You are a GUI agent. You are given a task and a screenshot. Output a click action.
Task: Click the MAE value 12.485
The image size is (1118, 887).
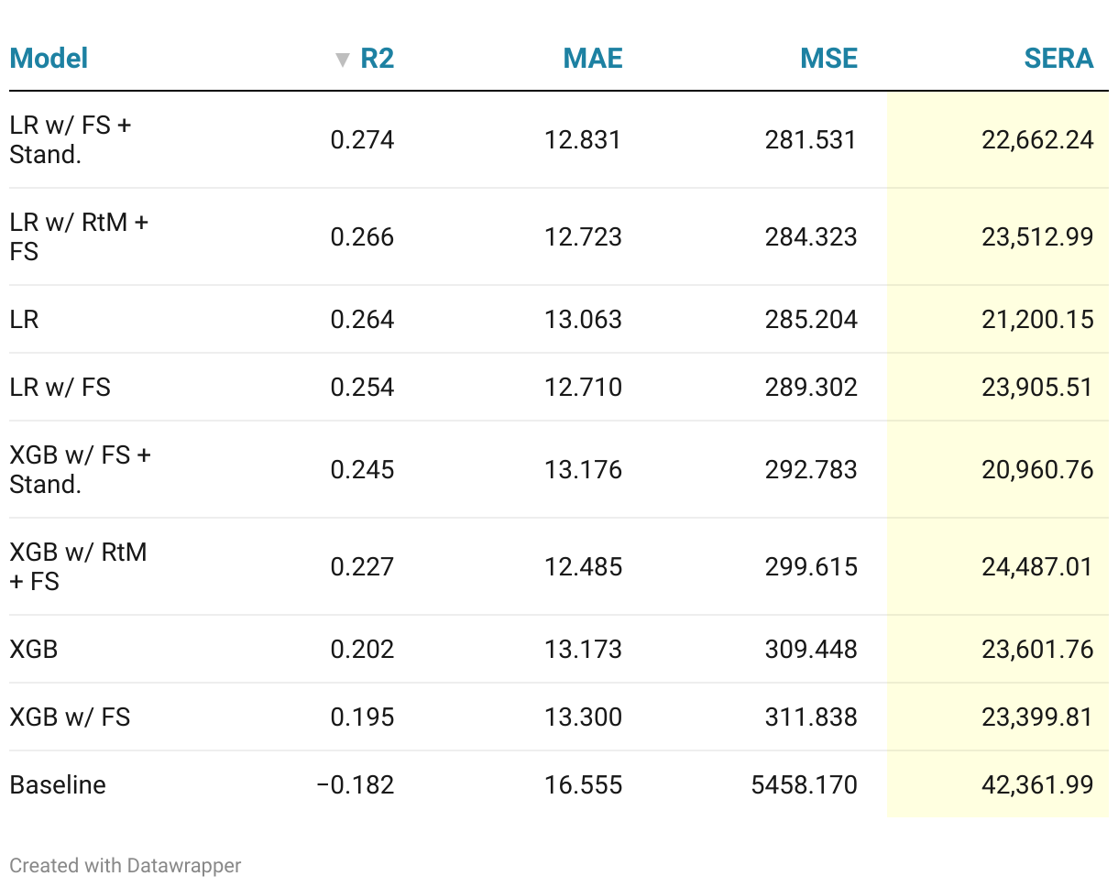pos(583,566)
